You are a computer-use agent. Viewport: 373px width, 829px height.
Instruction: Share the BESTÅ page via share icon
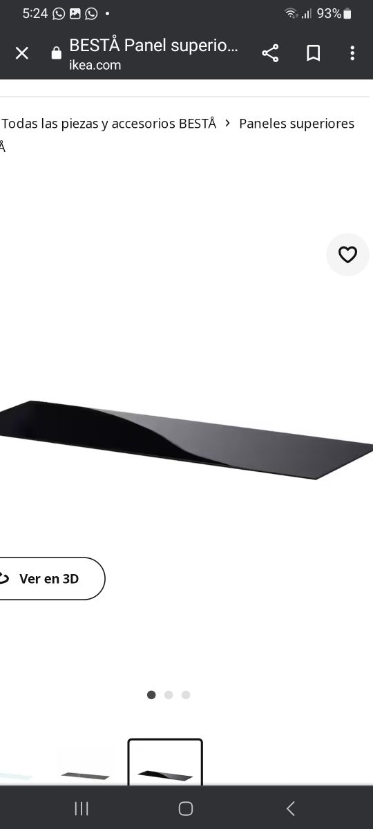pos(270,53)
